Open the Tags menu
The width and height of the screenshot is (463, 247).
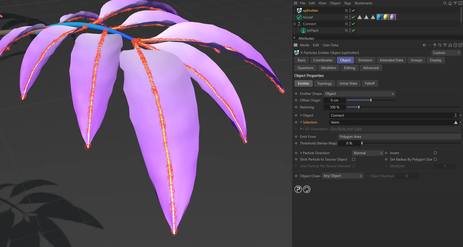click(x=347, y=3)
